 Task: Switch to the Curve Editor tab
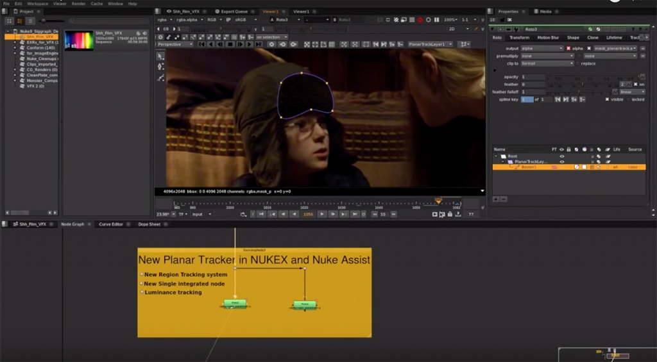(x=110, y=224)
